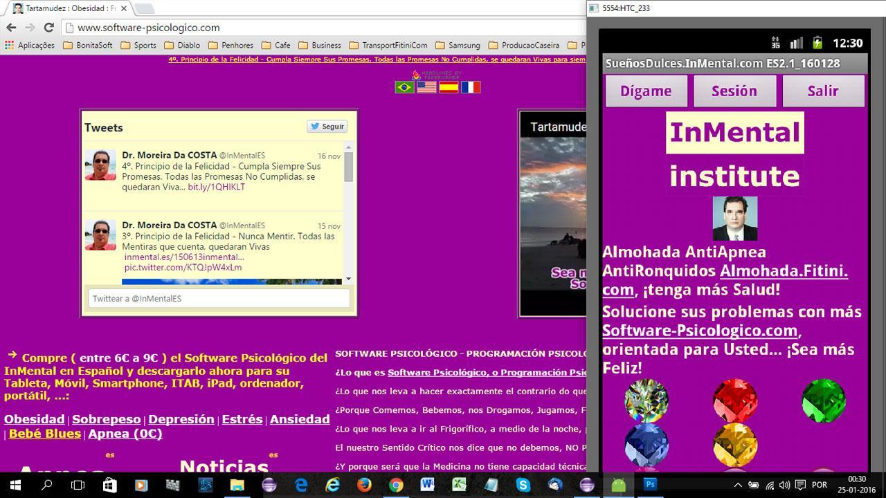Open Photoshop from the taskbar
This screenshot has height=498, width=886.
pos(650,485)
